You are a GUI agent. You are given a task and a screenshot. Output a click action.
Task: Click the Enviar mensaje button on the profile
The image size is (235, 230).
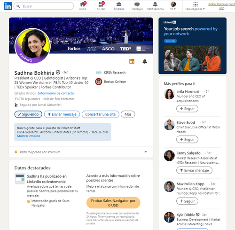[62, 114]
